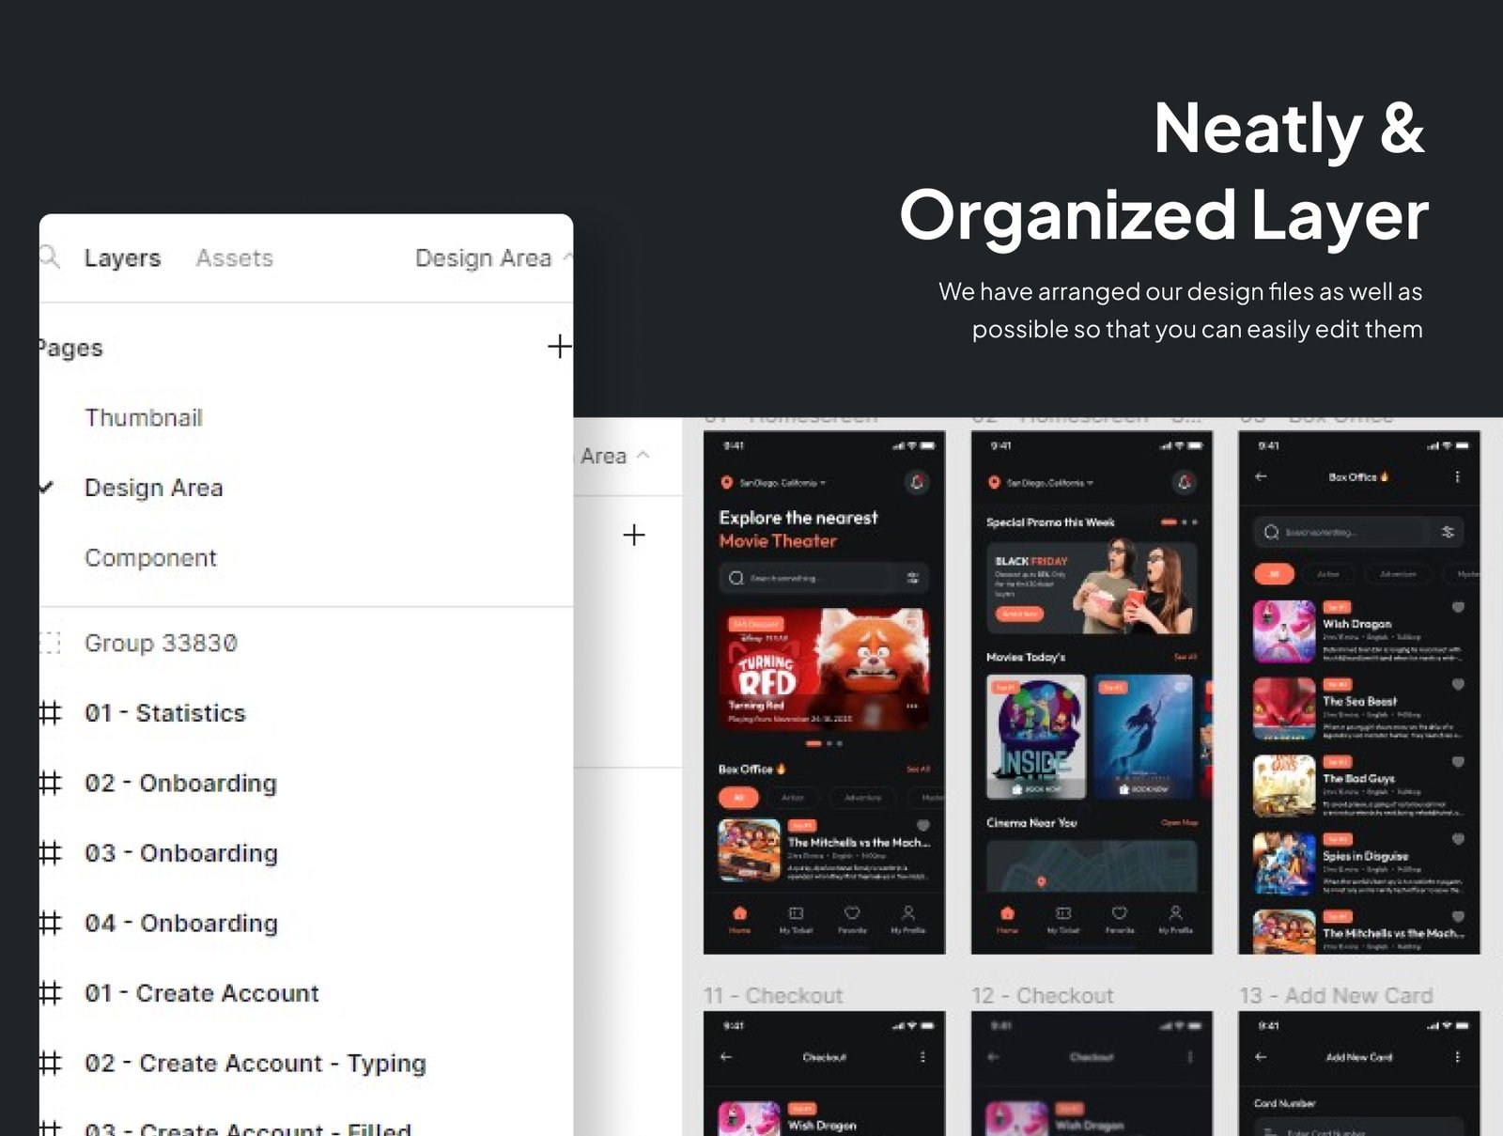The width and height of the screenshot is (1503, 1136).
Task: Click the search icon beside the Layers tab
Action: (51, 257)
